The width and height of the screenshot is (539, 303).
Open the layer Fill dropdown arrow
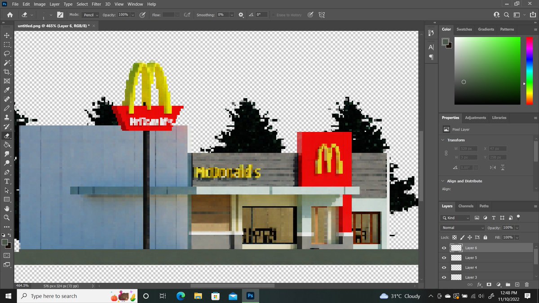(517, 237)
